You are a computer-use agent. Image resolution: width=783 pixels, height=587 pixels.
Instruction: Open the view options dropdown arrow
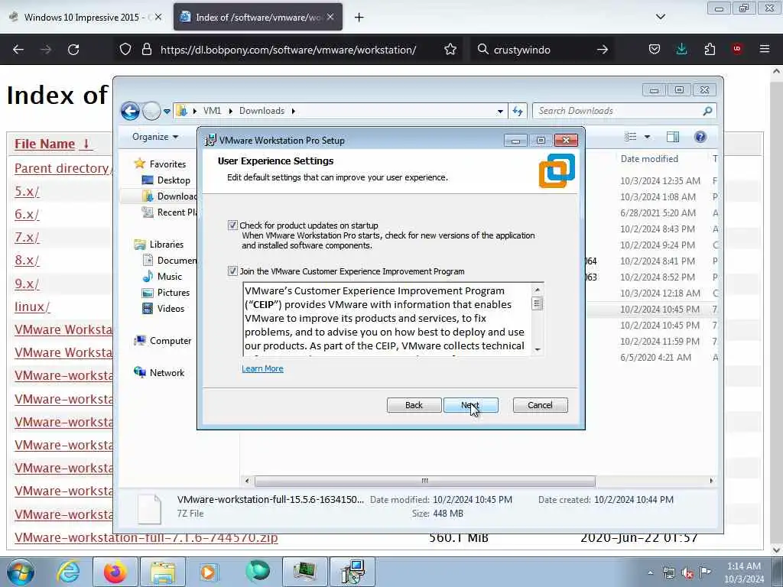point(647,137)
